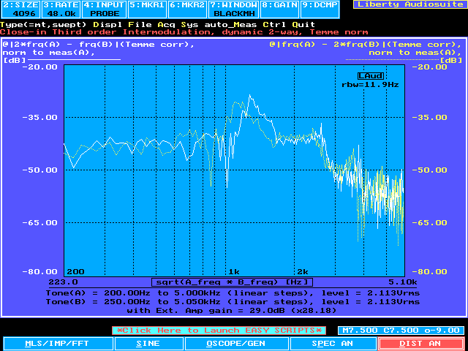The height and width of the screenshot is (351, 468).
Task: Open the 2:SIZE 4096 setting
Action: tap(20, 9)
